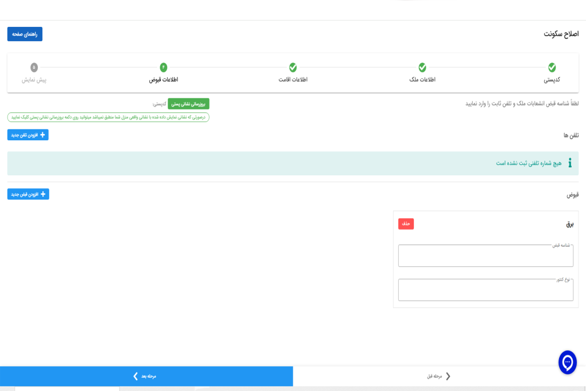The image size is (586, 391).
Task: Click the plus icon in افزودن قبض جدید
Action: 43,195
